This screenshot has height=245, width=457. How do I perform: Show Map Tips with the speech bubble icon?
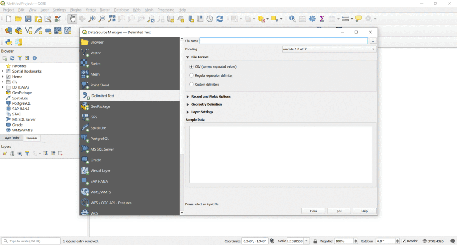coord(358,19)
